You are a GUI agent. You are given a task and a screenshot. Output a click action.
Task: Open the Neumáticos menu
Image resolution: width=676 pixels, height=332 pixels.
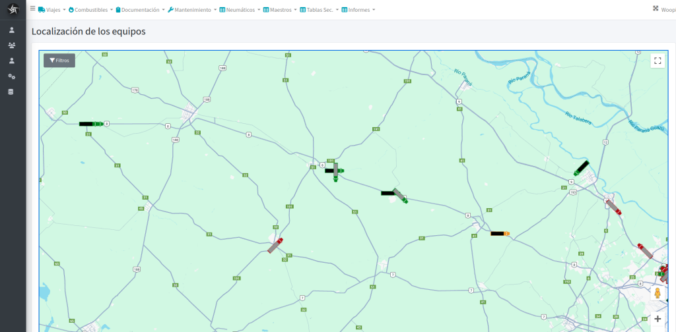coord(239,10)
